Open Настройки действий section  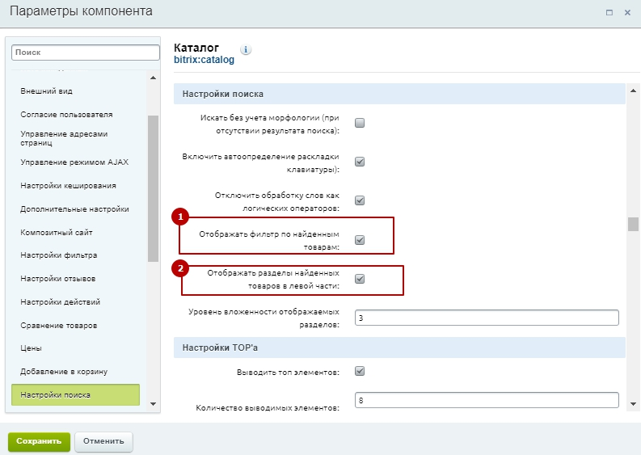tap(61, 301)
